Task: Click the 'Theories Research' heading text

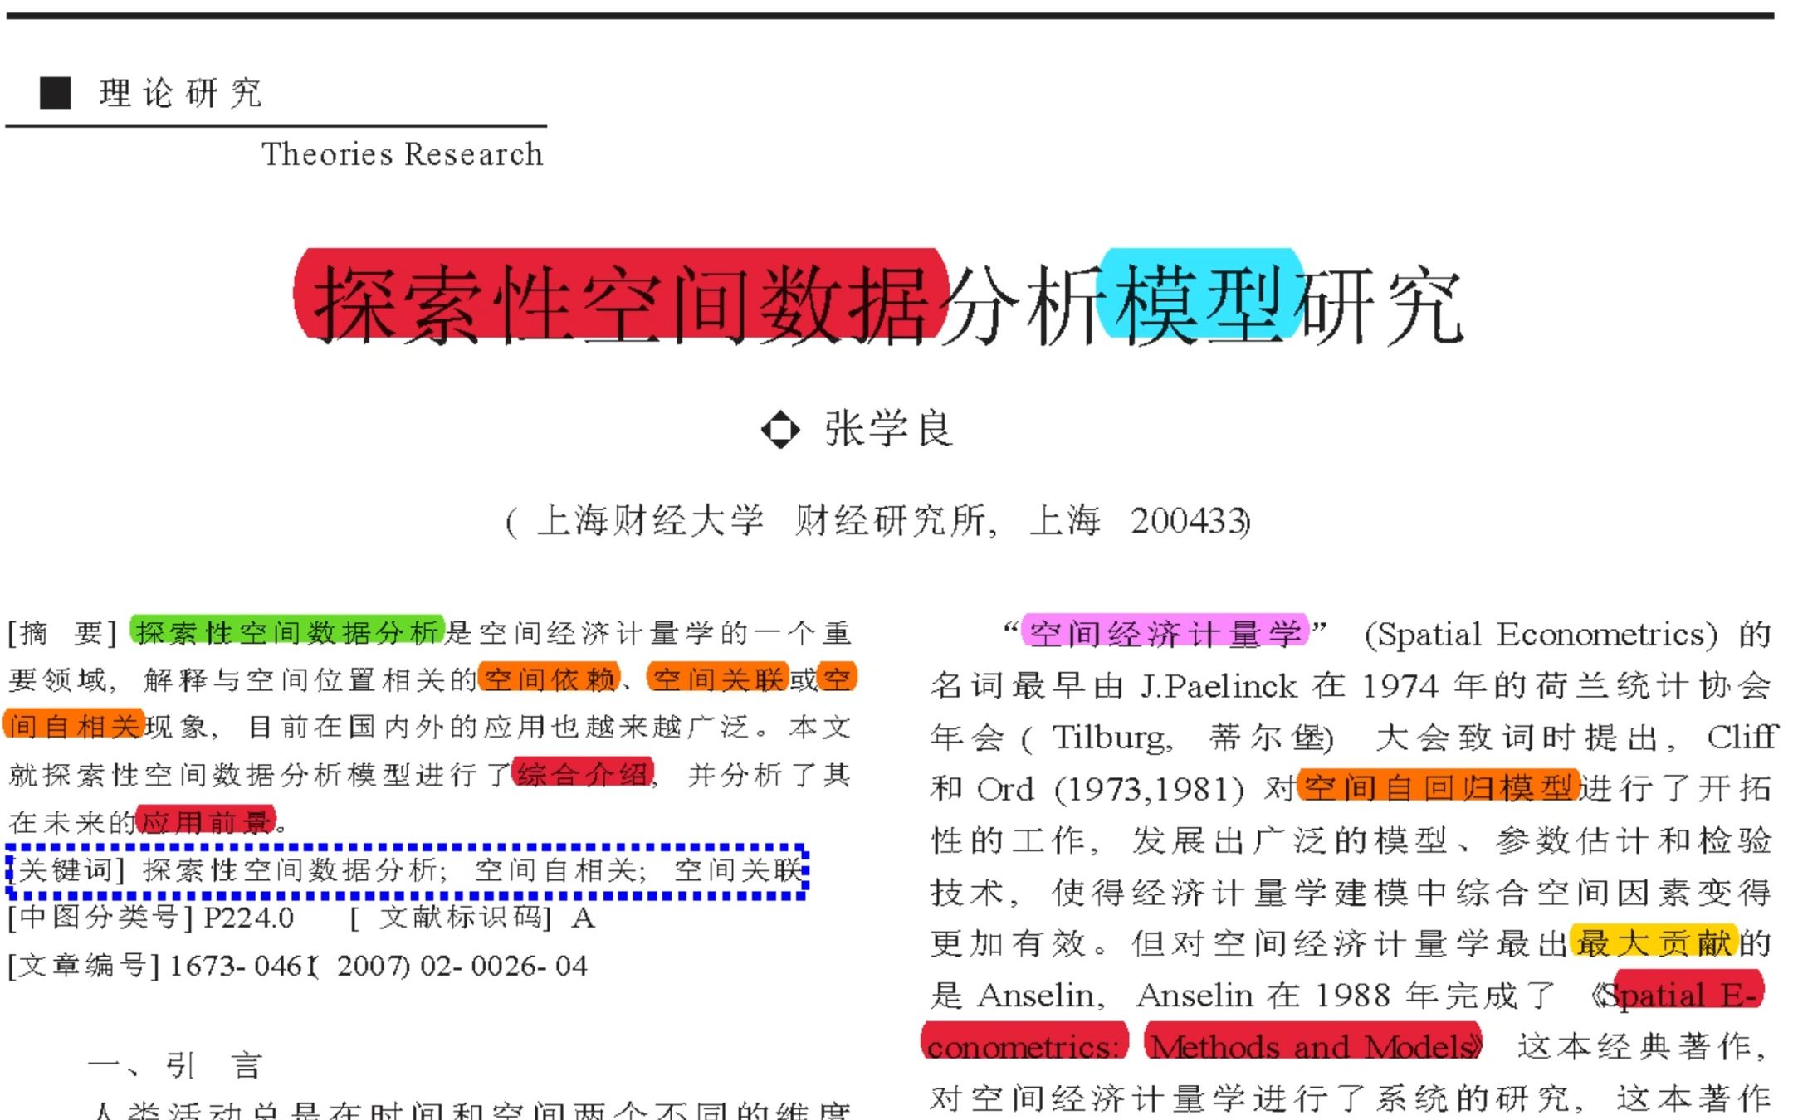Action: click(403, 154)
